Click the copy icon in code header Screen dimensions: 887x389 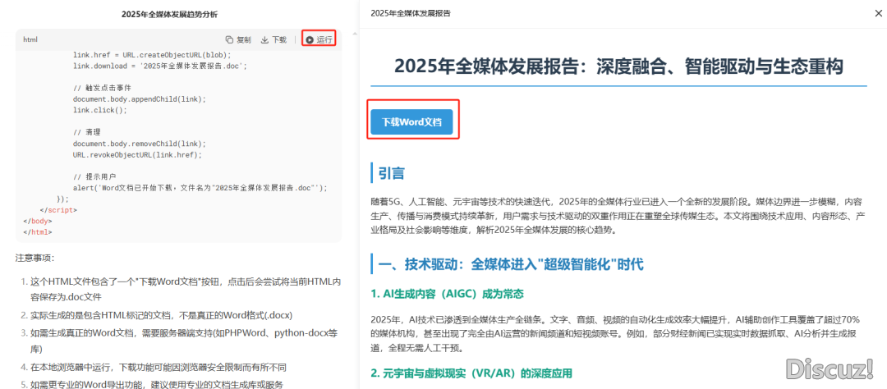[229, 39]
